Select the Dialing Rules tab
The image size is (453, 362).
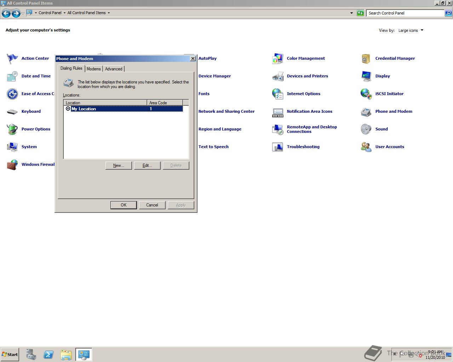[x=71, y=68]
